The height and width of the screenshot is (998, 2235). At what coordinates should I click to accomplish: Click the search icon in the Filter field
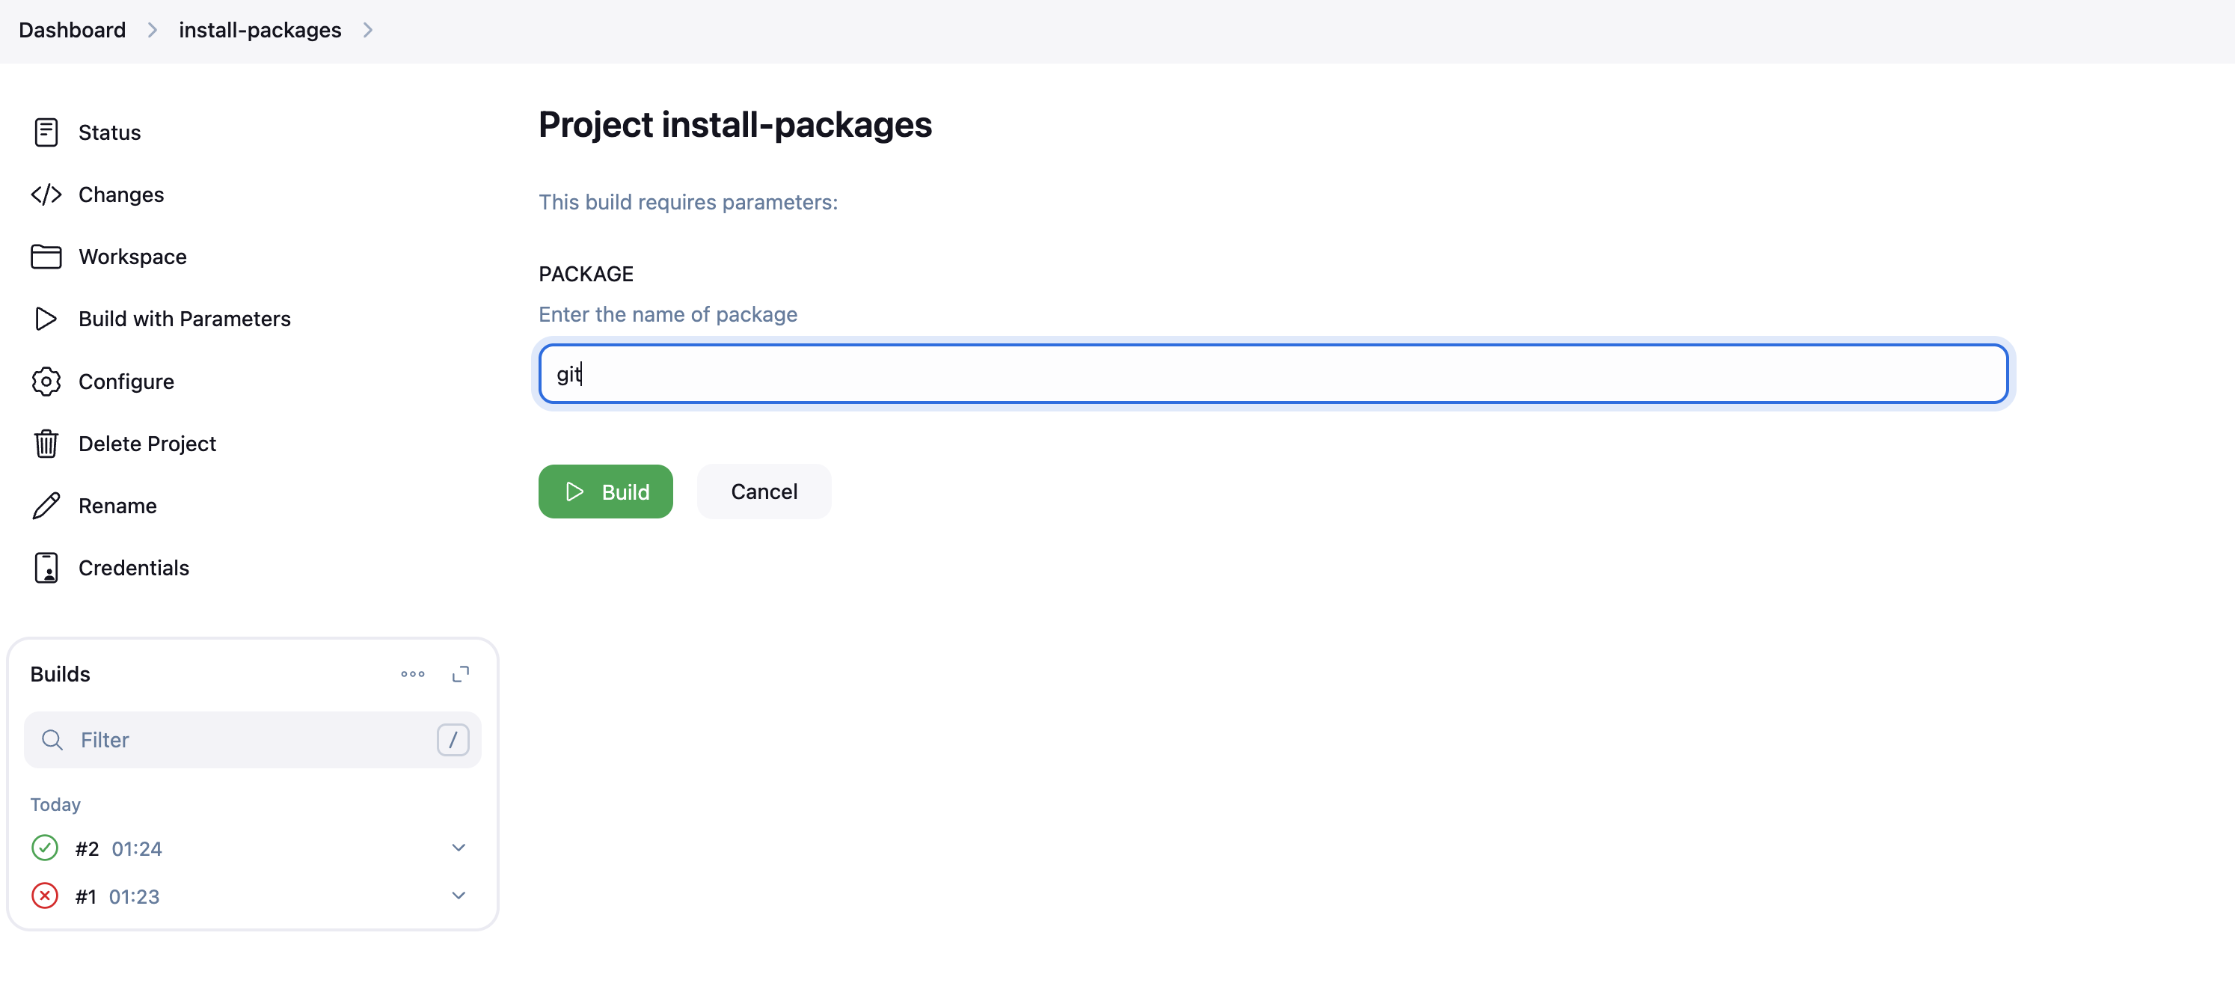click(52, 740)
